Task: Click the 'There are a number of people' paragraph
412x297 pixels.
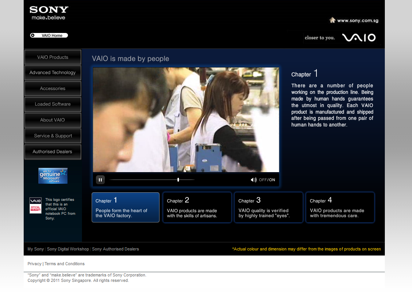Action: click(x=332, y=105)
